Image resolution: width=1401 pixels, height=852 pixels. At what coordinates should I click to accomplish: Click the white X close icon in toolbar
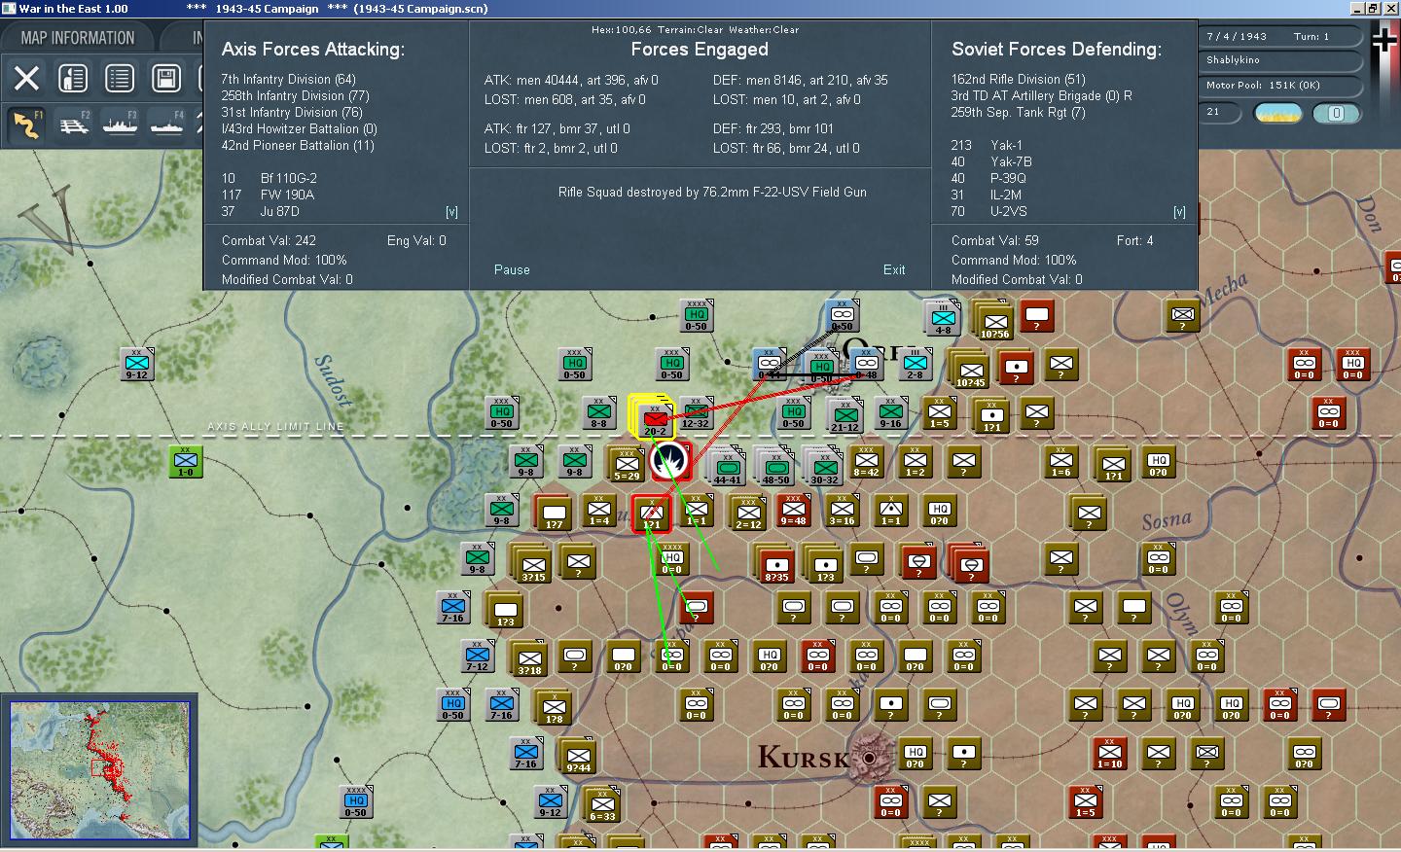pyautogui.click(x=26, y=78)
